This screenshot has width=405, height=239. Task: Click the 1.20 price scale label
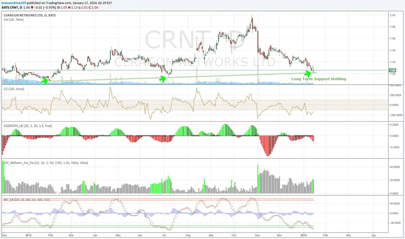pos(392,62)
